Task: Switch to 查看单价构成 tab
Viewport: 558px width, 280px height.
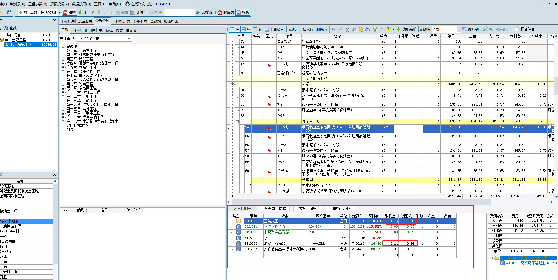Action: tap(275, 209)
